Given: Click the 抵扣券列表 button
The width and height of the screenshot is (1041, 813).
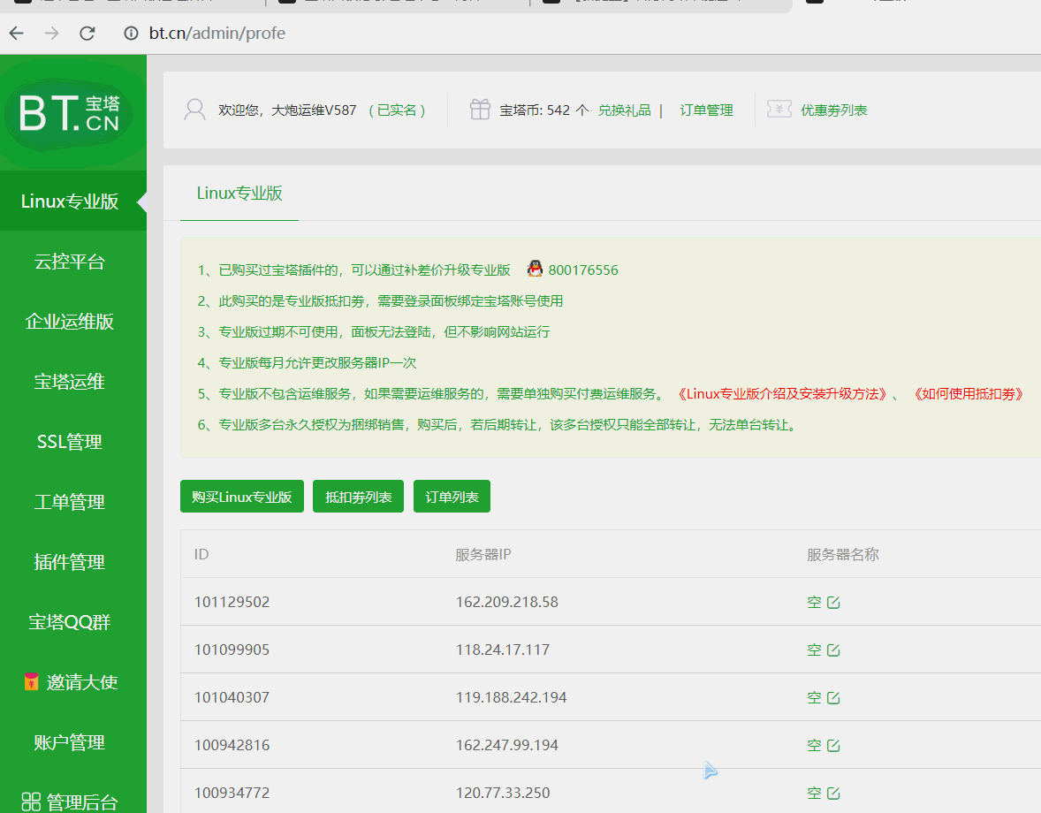Looking at the screenshot, I should (x=359, y=497).
